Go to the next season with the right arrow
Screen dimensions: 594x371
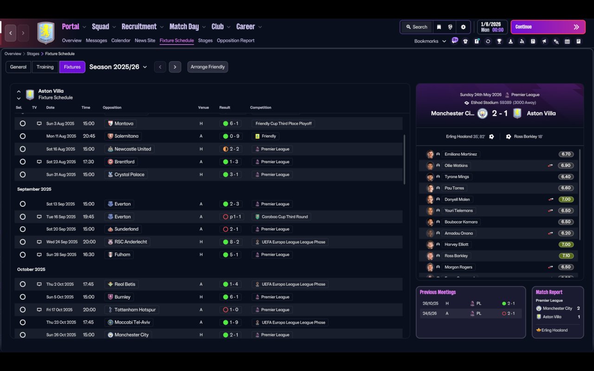coord(175,67)
